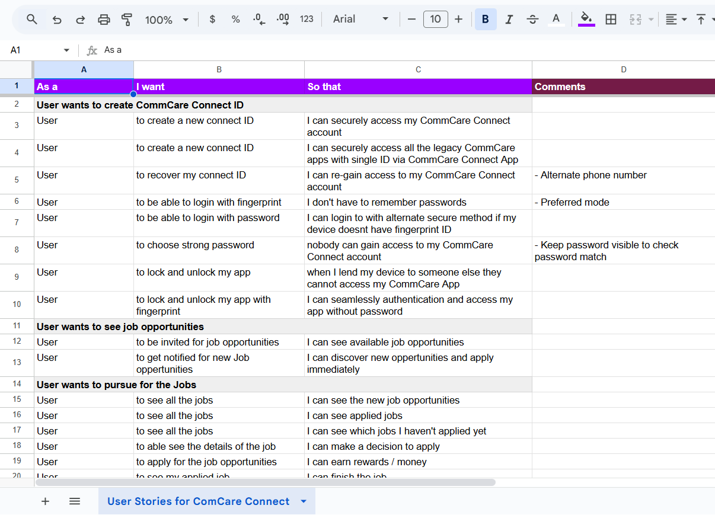Open the Arial font dropdown
This screenshot has width=715, height=515.
pos(360,20)
